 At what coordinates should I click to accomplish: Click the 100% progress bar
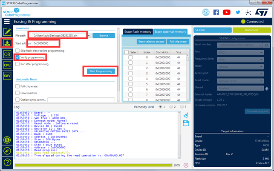(x=93, y=165)
